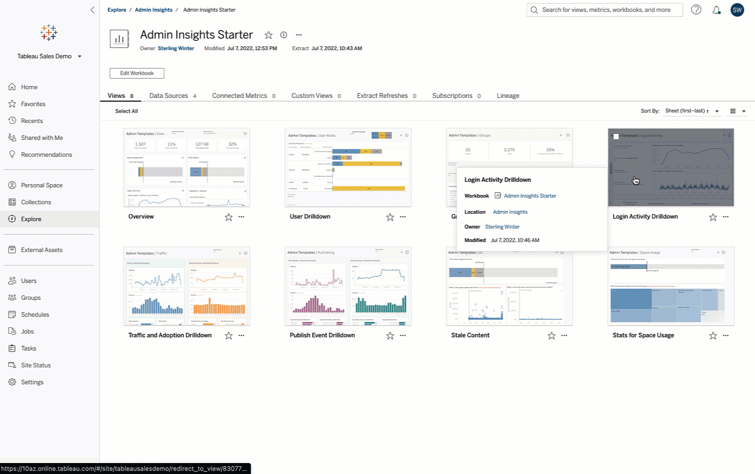Open owner Sterling Winter link in header
755x474 pixels.
(176, 48)
